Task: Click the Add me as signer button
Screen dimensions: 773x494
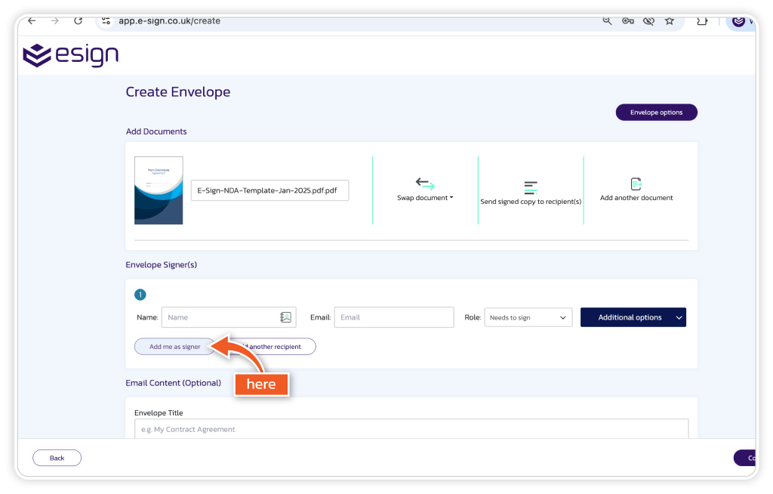Action: [x=174, y=347]
